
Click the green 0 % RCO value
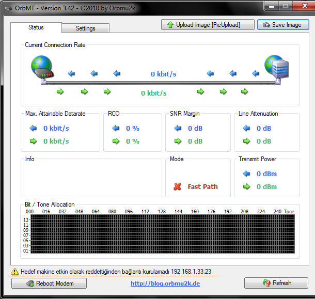coord(133,141)
